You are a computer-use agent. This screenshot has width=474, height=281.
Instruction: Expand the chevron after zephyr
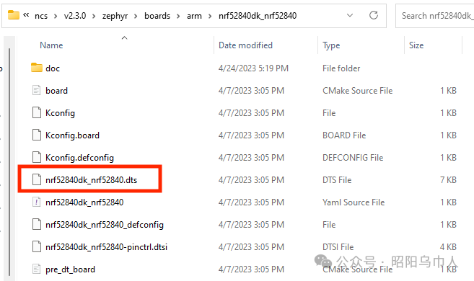tap(136, 16)
